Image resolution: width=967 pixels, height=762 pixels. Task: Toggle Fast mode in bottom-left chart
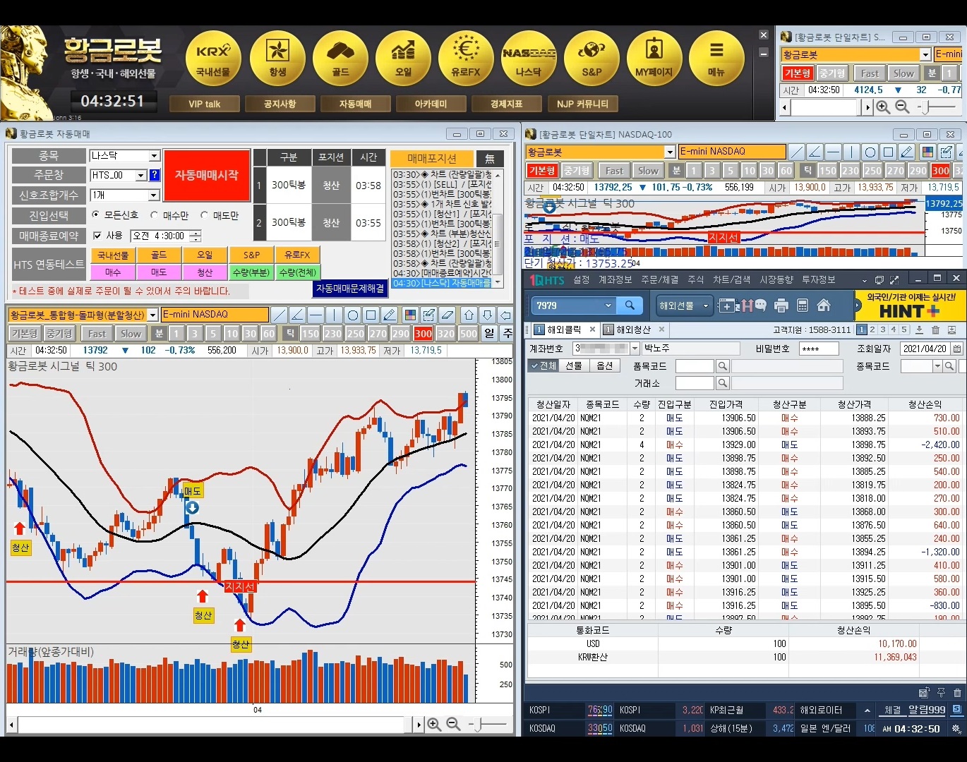97,334
